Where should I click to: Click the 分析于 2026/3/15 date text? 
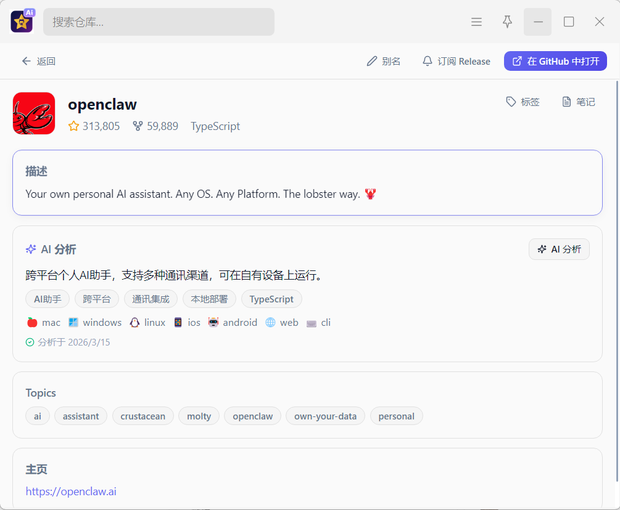(74, 342)
